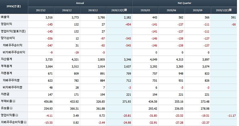Select the 당기순이익 row label

8,38
